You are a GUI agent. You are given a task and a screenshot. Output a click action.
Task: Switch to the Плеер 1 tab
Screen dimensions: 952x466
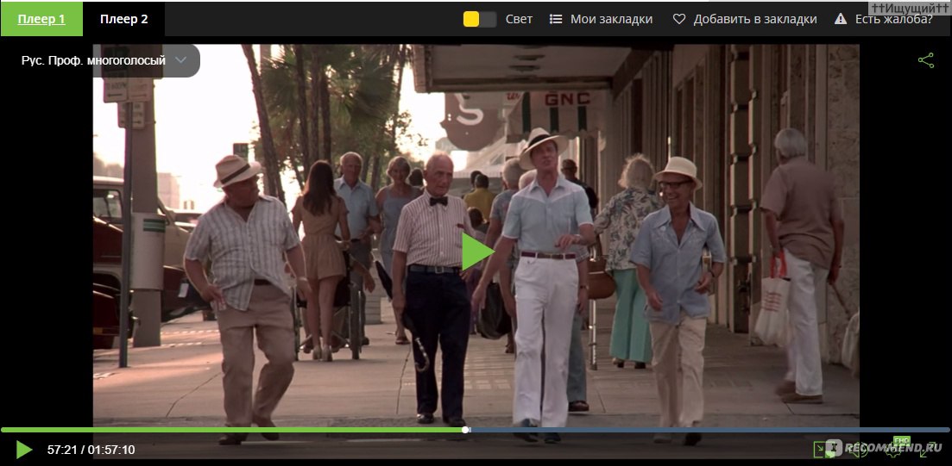(x=41, y=19)
